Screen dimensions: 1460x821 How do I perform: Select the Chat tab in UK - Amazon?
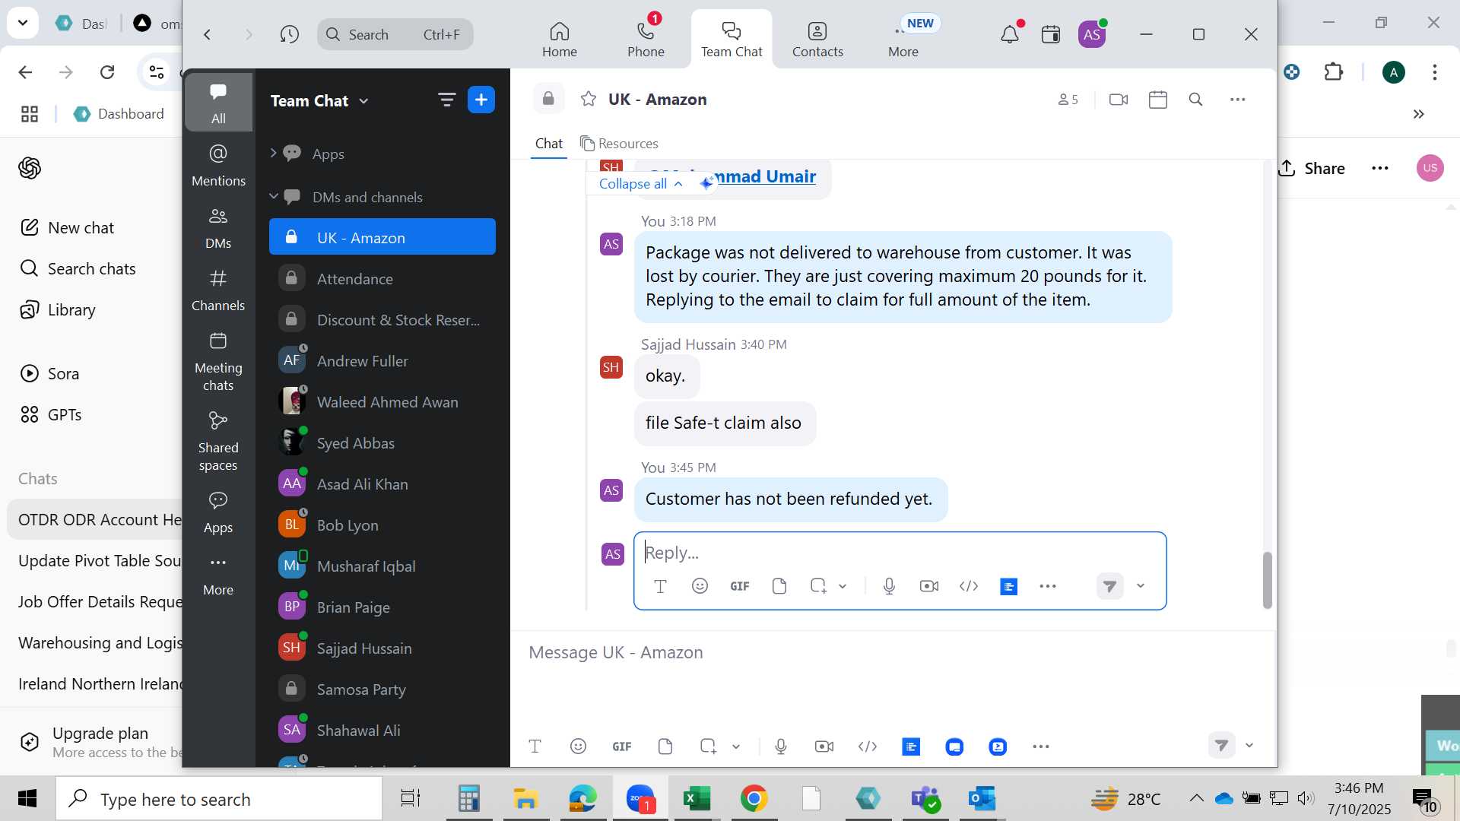click(x=548, y=144)
